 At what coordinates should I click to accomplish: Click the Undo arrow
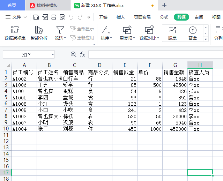coord(71,17)
